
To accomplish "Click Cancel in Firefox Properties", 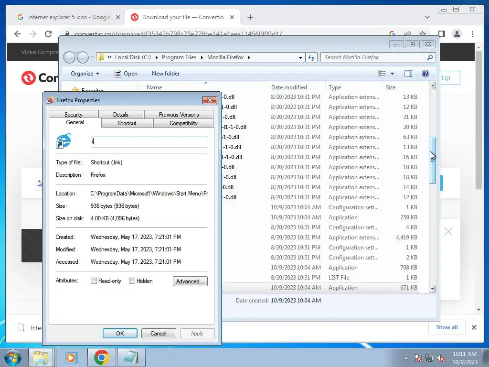I will (x=159, y=333).
